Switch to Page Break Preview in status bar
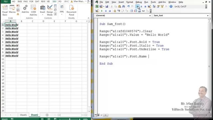The height and width of the screenshot is (120, 213). pos(55,119)
